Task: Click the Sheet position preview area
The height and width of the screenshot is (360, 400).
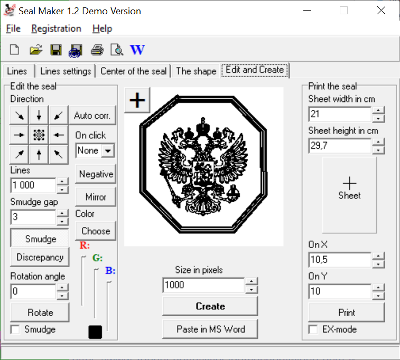Action: coord(349,195)
